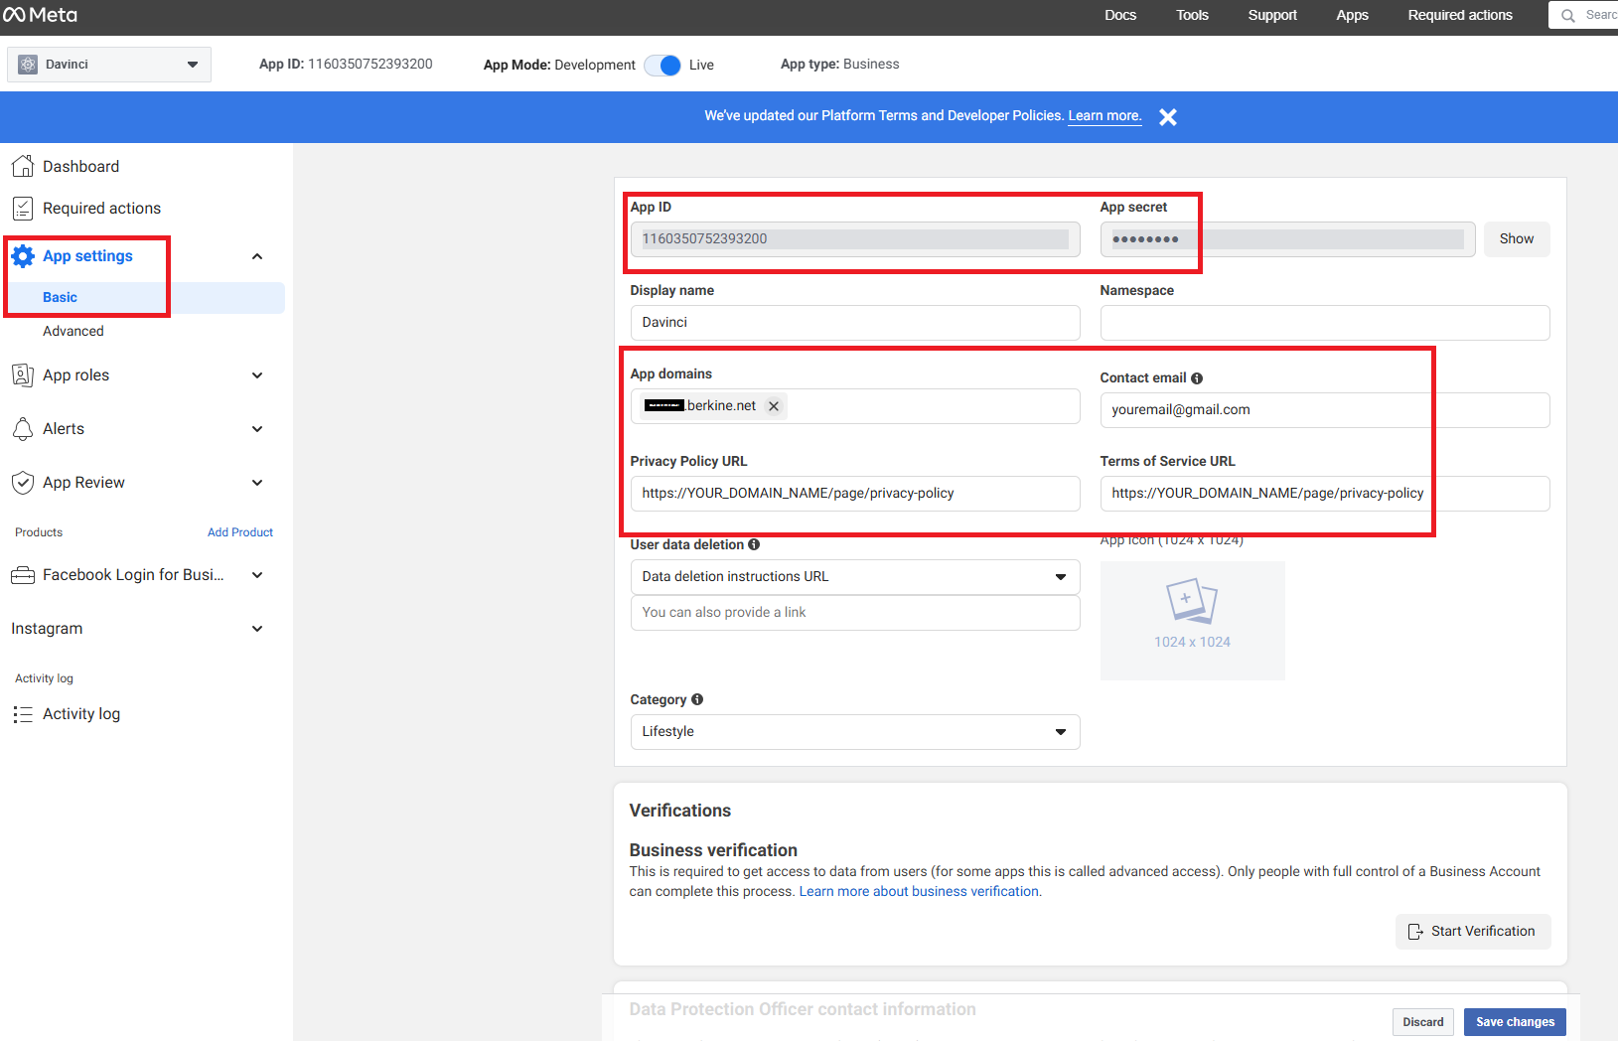Click the Meta logo
Screen dimensions: 1618x1041
41,15
